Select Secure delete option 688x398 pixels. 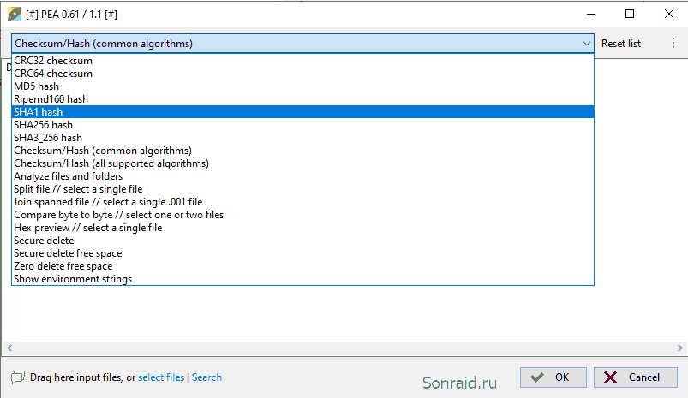point(302,241)
